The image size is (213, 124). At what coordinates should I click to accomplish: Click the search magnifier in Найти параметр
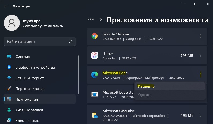tap(70, 42)
